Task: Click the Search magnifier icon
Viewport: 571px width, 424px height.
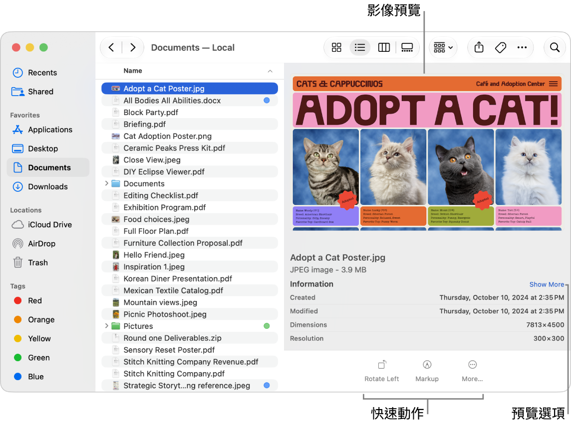Action: pos(555,48)
